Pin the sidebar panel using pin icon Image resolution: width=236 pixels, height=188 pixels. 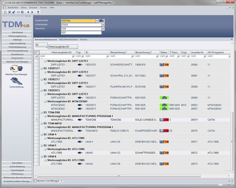(x=27, y=16)
